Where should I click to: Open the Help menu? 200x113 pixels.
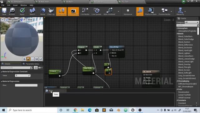(x=31, y=5)
